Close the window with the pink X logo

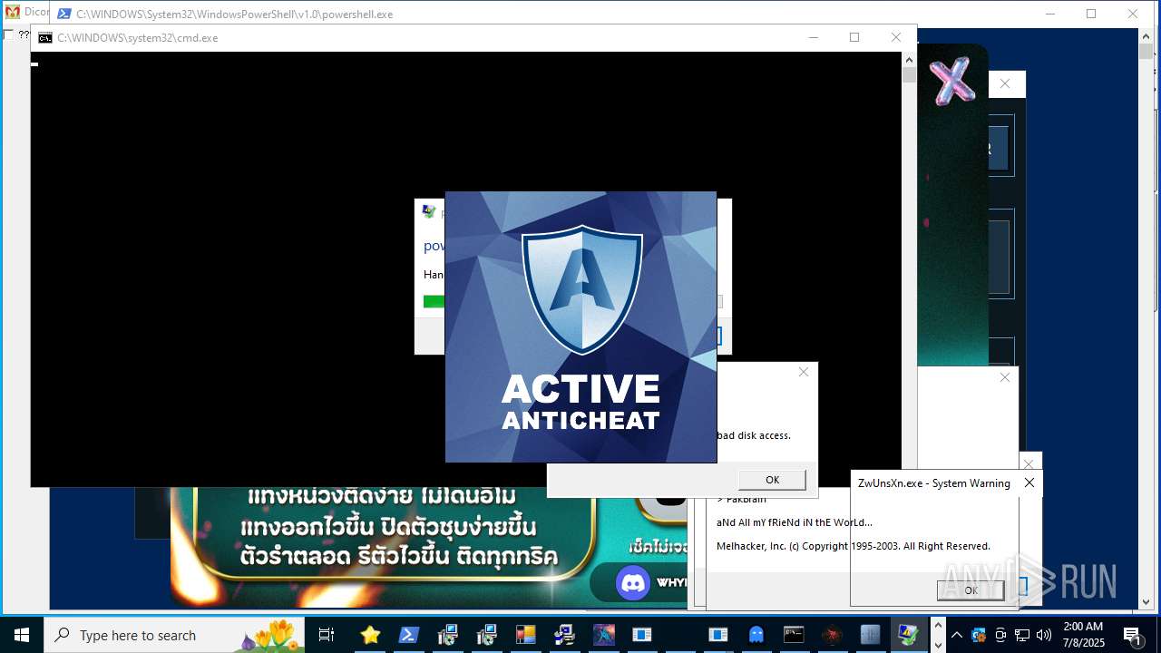tap(1004, 83)
